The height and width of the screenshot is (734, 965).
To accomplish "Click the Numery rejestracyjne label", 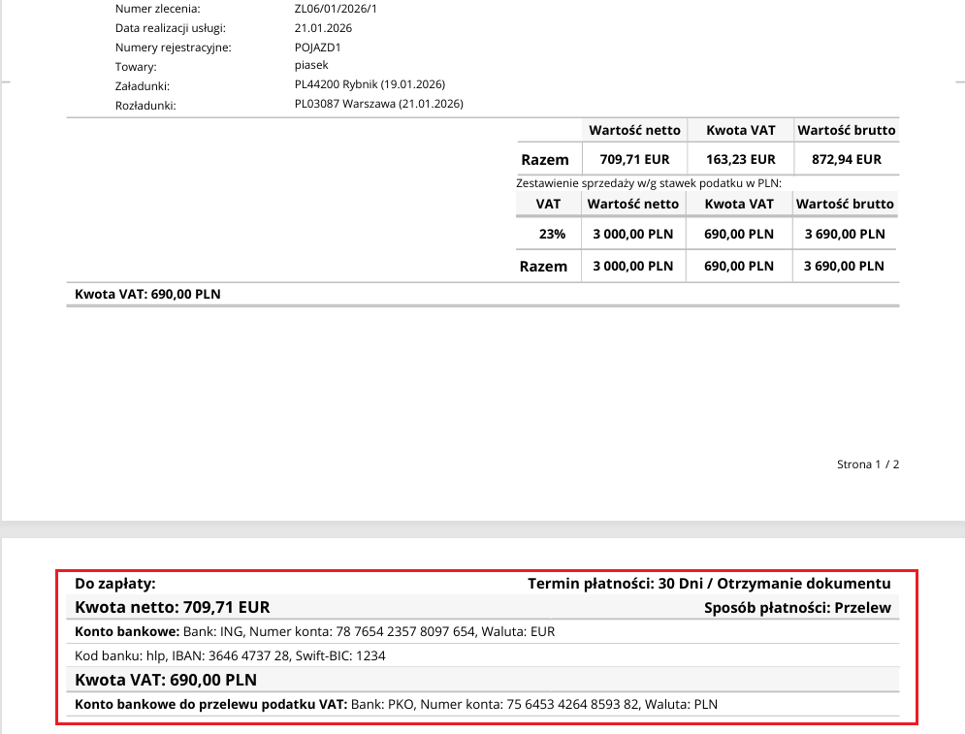I will (x=173, y=48).
